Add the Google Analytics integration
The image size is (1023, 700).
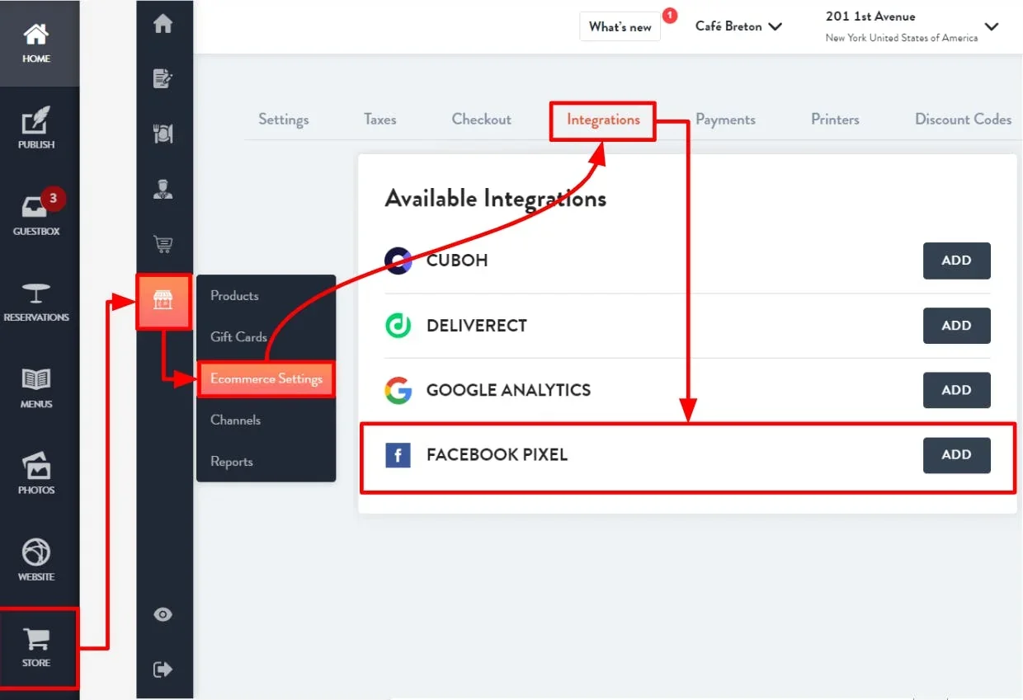957,390
